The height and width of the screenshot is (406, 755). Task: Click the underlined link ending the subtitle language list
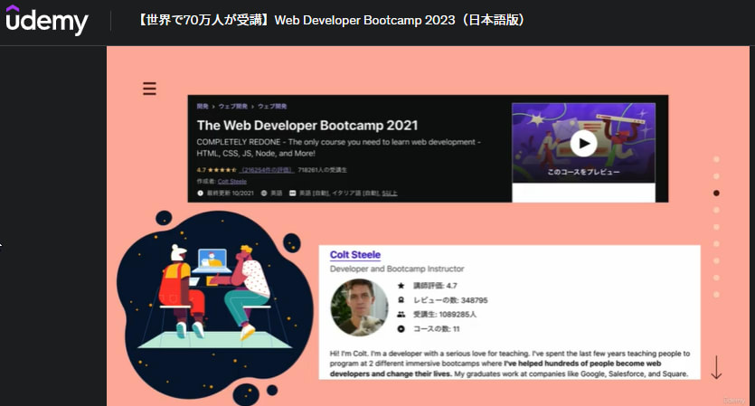[x=390, y=194]
